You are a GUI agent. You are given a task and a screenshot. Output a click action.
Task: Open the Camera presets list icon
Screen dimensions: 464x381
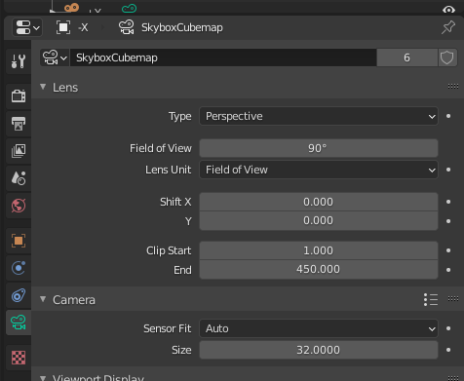pyautogui.click(x=431, y=299)
